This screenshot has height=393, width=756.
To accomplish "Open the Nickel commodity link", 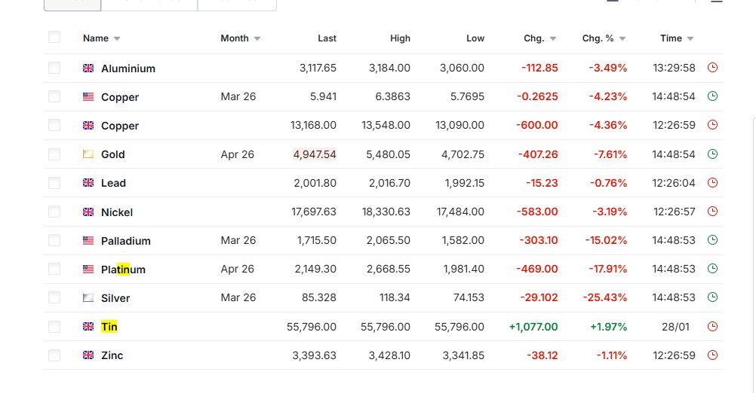I will tap(117, 212).
